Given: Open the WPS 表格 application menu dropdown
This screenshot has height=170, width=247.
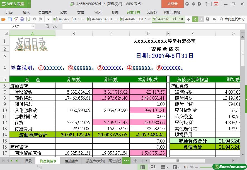Looking at the screenshot, I should 28,4.
